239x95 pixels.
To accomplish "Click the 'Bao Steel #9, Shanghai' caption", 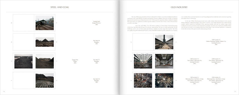I will point(97,81).
